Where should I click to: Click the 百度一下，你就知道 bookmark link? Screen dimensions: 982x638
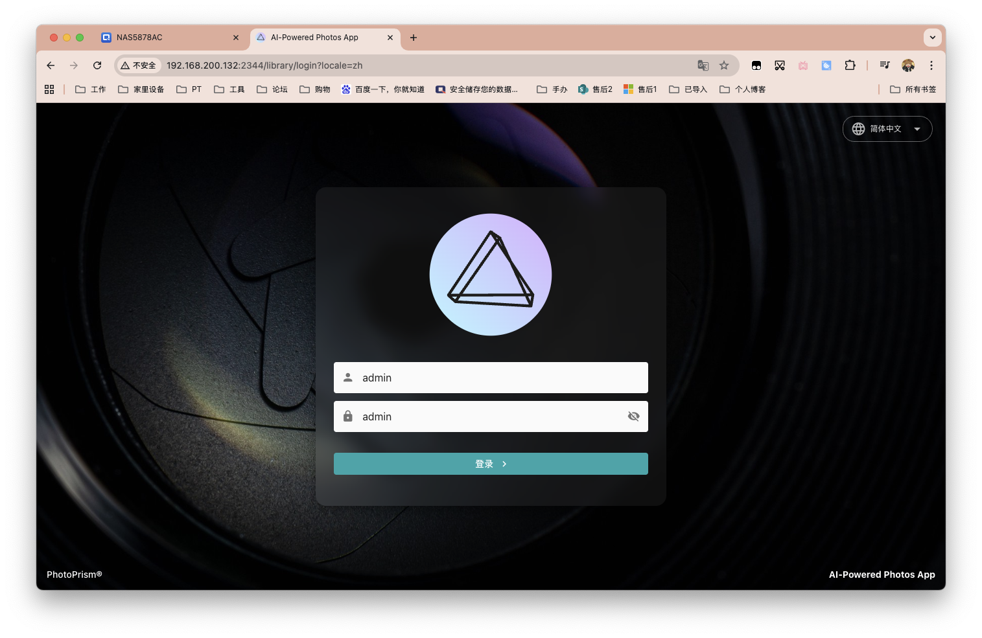[383, 89]
